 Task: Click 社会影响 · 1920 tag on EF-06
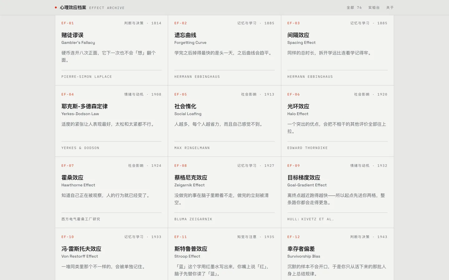(370, 94)
